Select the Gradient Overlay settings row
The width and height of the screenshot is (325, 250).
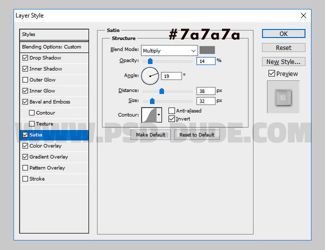tap(54, 156)
